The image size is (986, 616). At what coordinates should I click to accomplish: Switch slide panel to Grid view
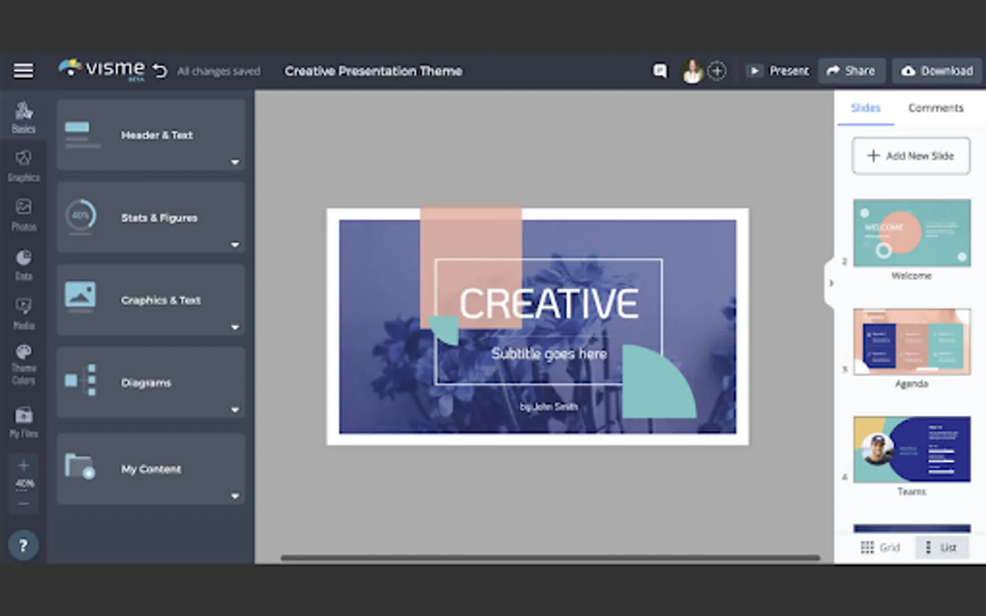coord(880,547)
